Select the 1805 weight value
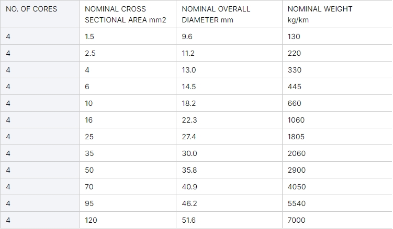 click(x=296, y=137)
